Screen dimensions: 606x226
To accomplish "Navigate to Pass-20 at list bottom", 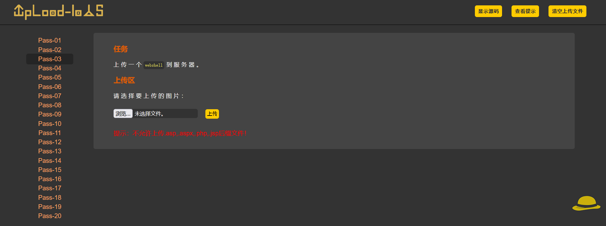I will [50, 216].
